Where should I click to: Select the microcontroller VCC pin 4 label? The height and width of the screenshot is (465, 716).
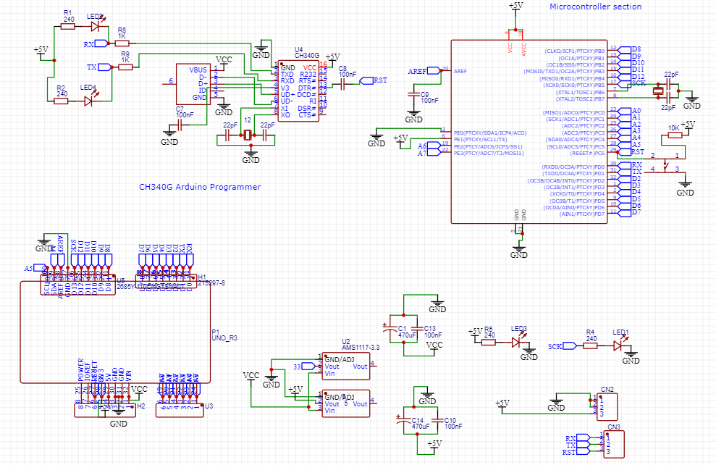click(510, 48)
